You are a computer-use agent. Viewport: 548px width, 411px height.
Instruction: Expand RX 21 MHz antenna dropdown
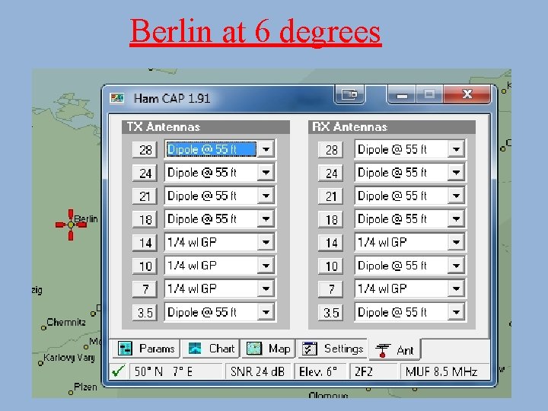tap(456, 196)
